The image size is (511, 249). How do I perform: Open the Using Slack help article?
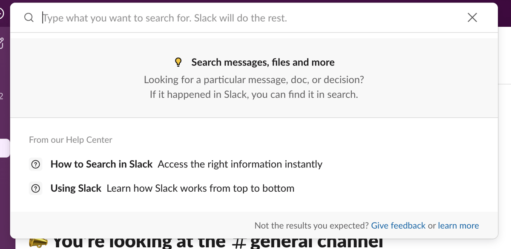pyautogui.click(x=76, y=188)
